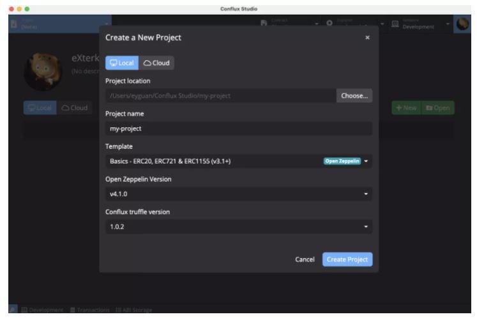Click the Project location path field
Image resolution: width=477 pixels, height=319 pixels.
[220, 96]
